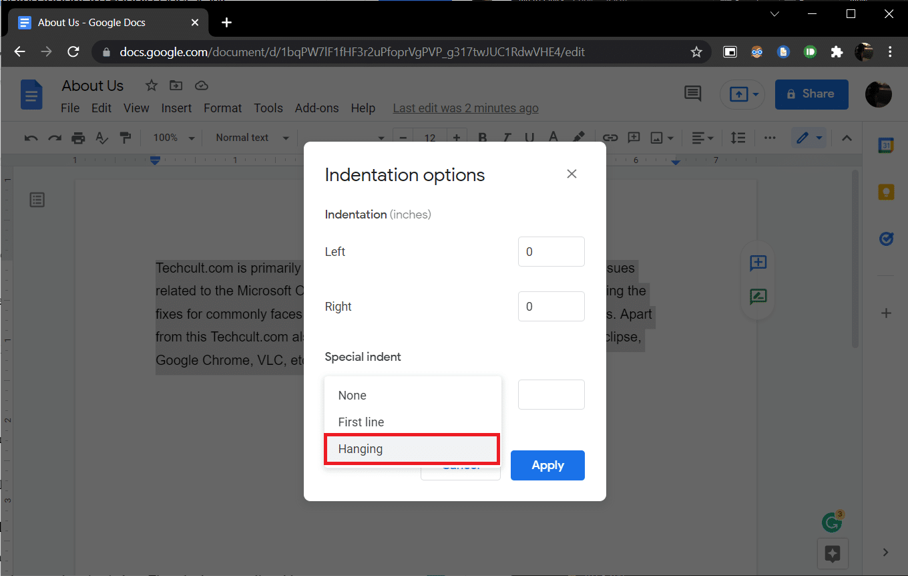Apply the indentation settings
This screenshot has height=576, width=908.
click(547, 466)
